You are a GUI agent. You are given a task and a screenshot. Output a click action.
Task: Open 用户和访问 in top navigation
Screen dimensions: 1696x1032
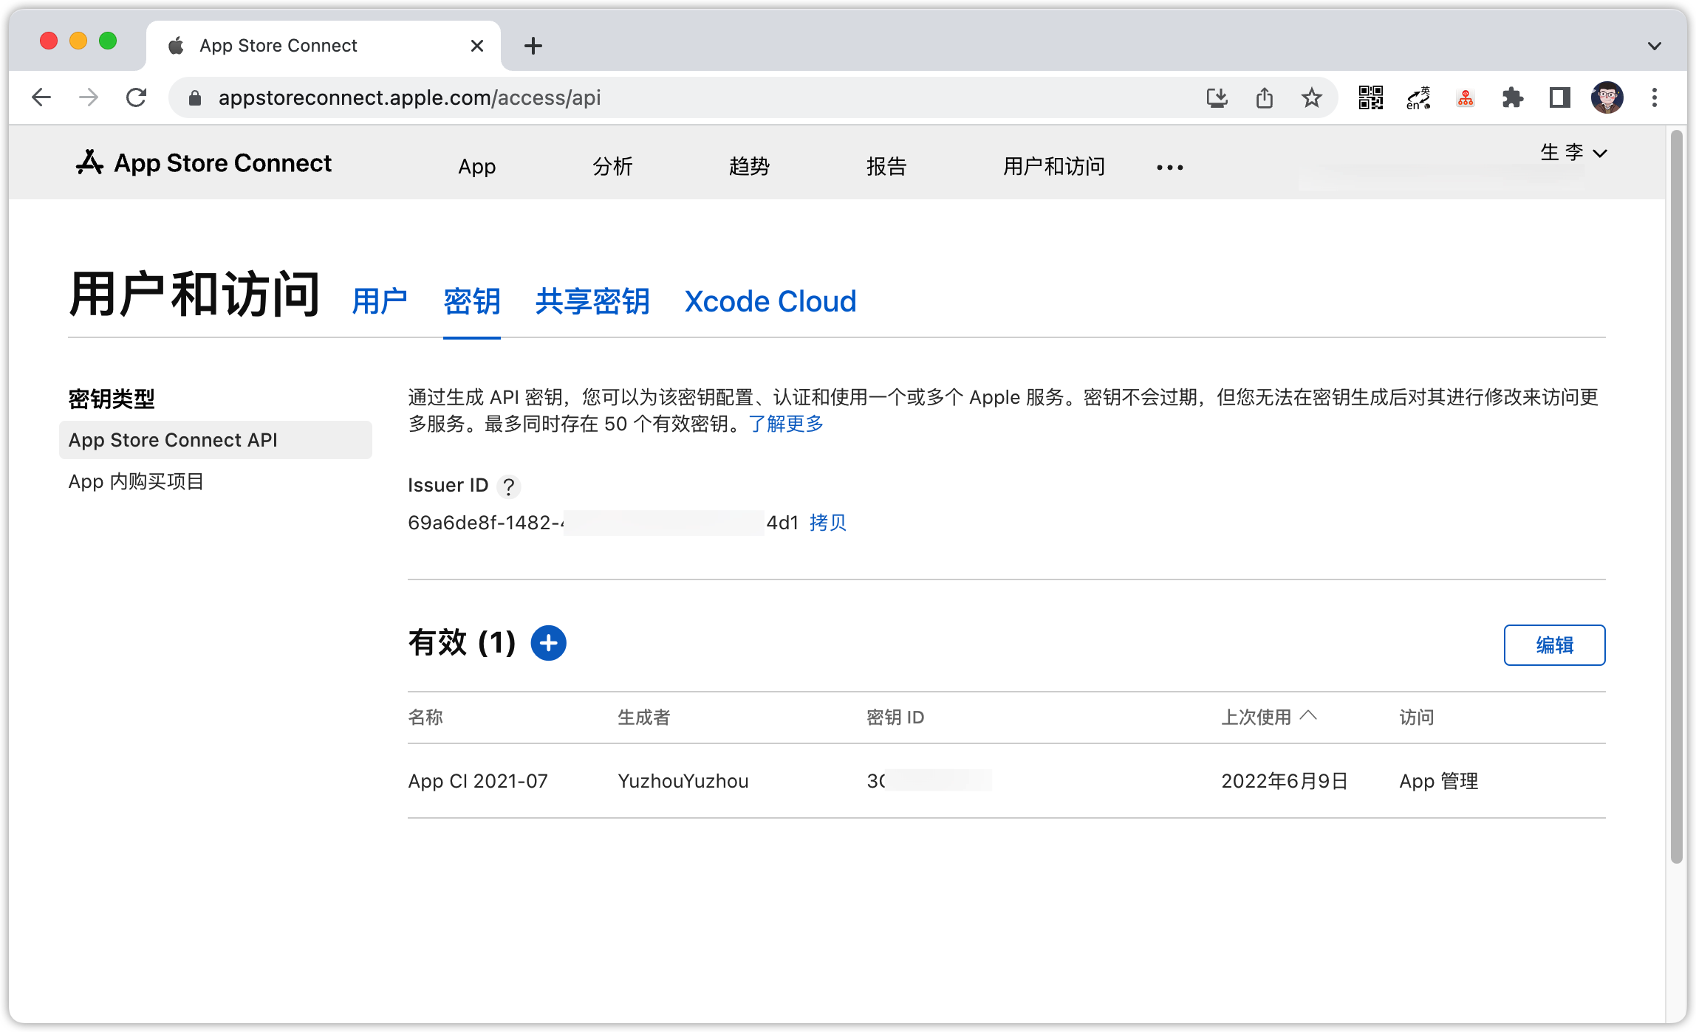1053,167
